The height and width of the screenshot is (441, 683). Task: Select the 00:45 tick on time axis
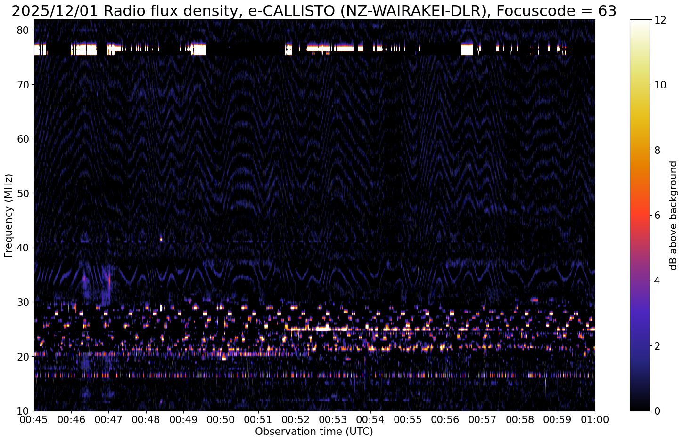click(34, 419)
